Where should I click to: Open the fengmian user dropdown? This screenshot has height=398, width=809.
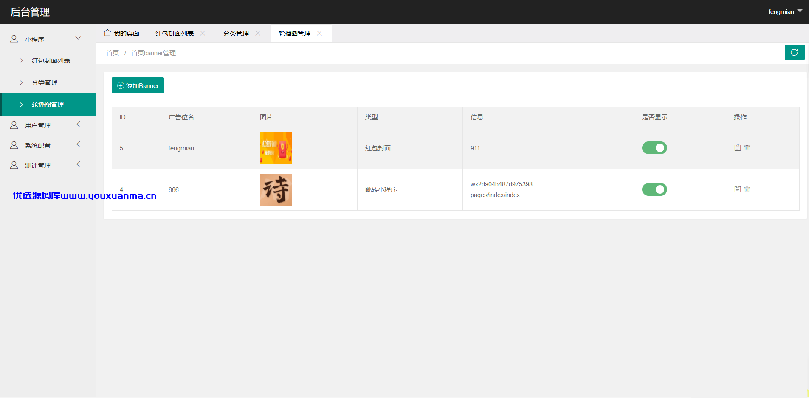(x=785, y=12)
